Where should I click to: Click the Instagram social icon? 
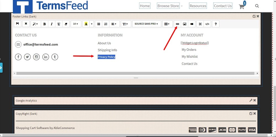click(x=36, y=57)
